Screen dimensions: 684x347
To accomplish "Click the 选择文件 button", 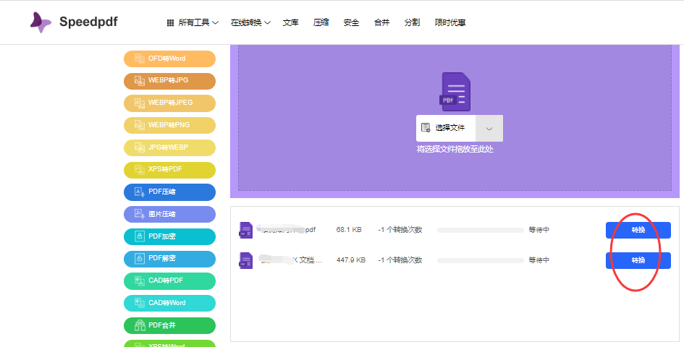I will (x=446, y=128).
